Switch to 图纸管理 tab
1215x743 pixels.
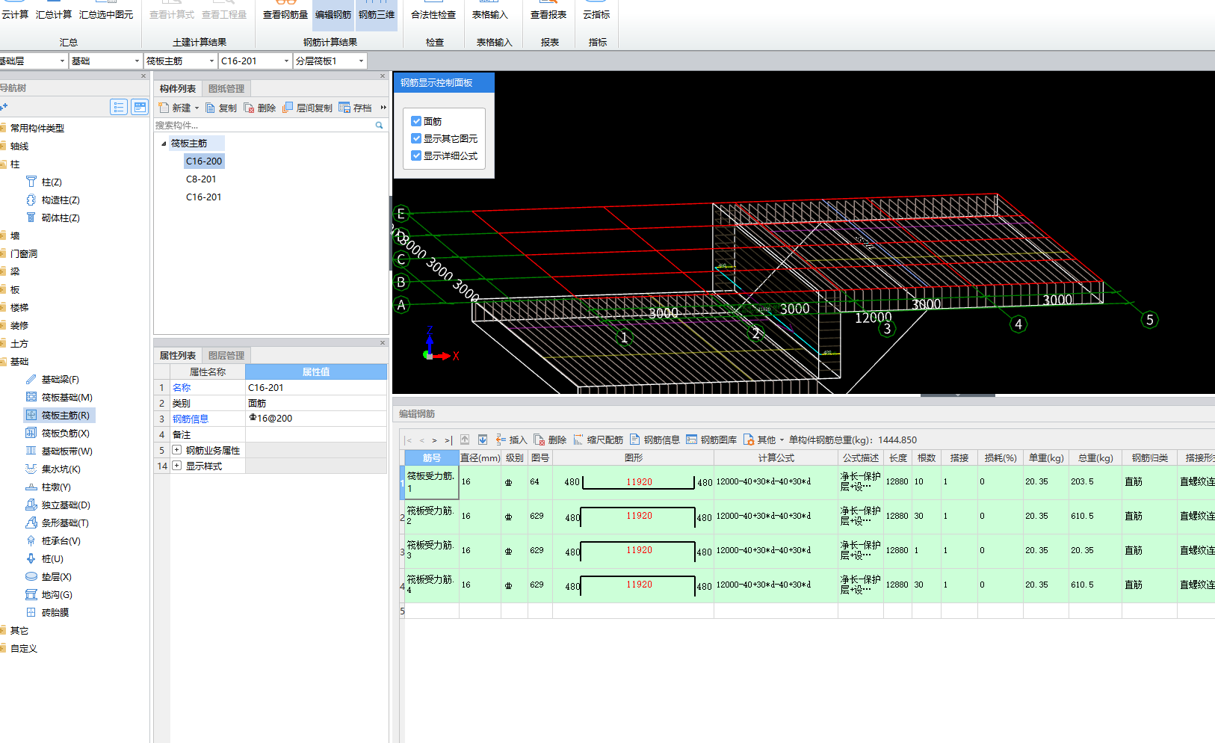tap(226, 88)
